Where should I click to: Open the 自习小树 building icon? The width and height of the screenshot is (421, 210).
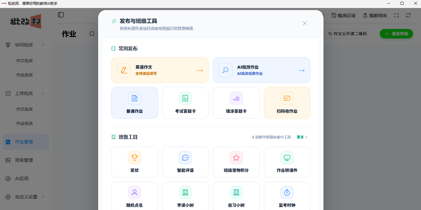click(236, 193)
